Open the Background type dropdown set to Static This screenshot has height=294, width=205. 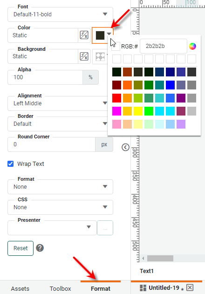[x=43, y=56]
